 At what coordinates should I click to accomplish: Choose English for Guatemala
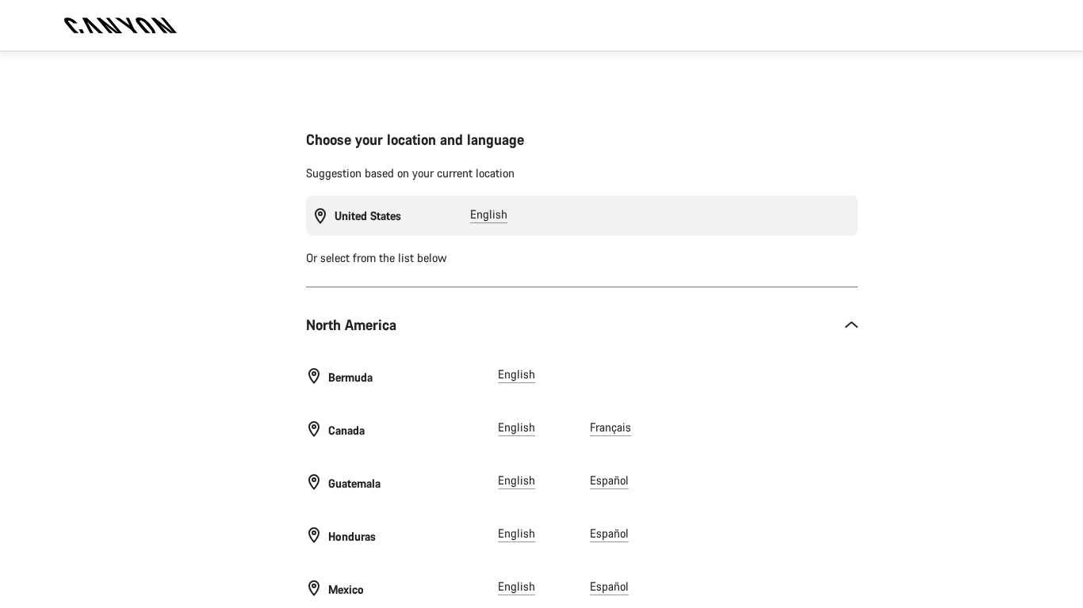point(516,481)
